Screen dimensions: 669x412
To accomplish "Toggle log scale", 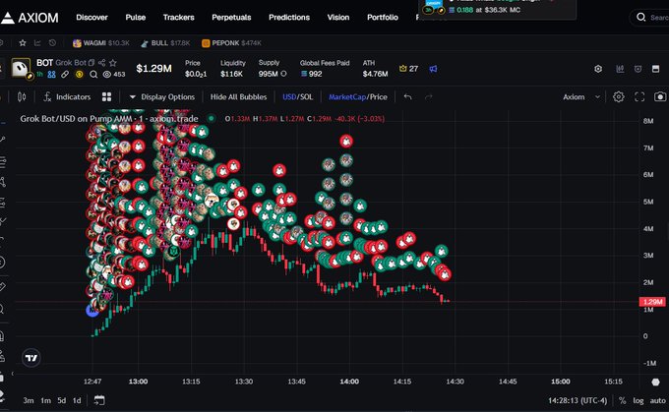I will tap(639, 400).
